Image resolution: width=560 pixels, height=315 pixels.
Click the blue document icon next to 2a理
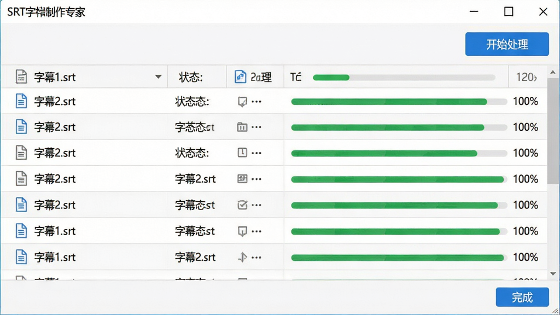click(241, 77)
